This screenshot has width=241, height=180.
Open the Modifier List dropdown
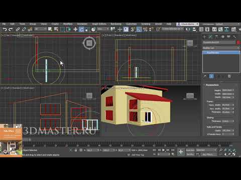click(x=221, y=48)
